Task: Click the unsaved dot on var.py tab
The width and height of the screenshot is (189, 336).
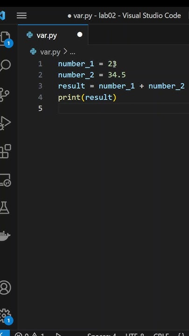Action: [80, 35]
